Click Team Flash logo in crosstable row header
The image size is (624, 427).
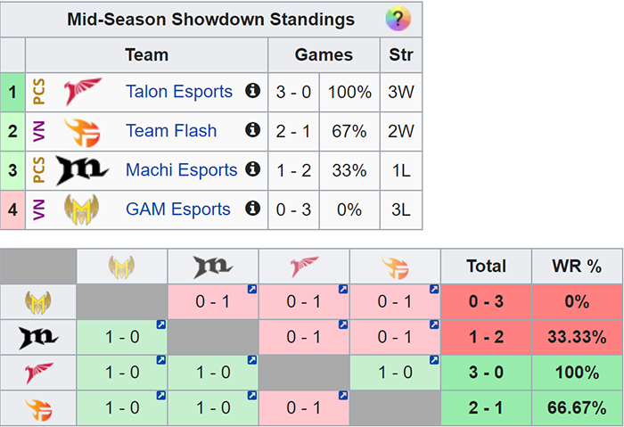click(x=38, y=409)
